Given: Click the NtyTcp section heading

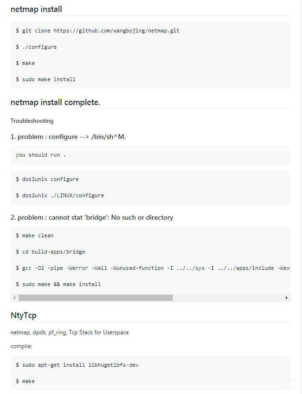Looking at the screenshot, I should click(23, 315).
